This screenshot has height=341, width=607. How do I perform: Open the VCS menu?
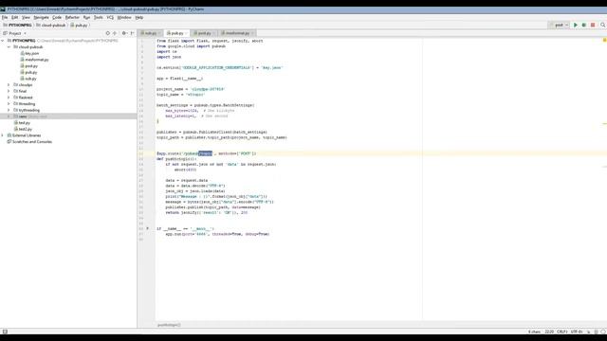[110, 17]
